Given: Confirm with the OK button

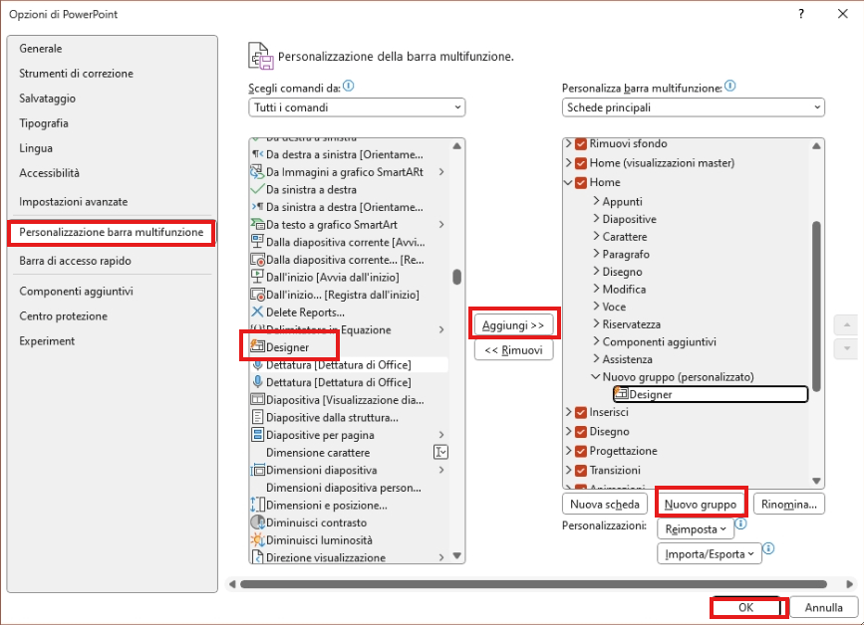Looking at the screenshot, I should tap(746, 607).
